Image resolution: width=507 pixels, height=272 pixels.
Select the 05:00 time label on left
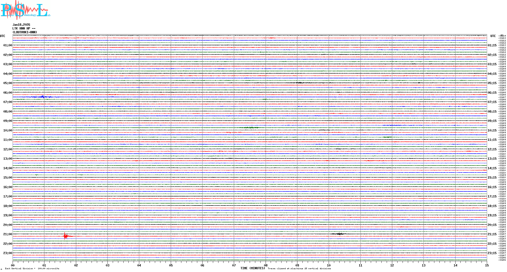8,83
